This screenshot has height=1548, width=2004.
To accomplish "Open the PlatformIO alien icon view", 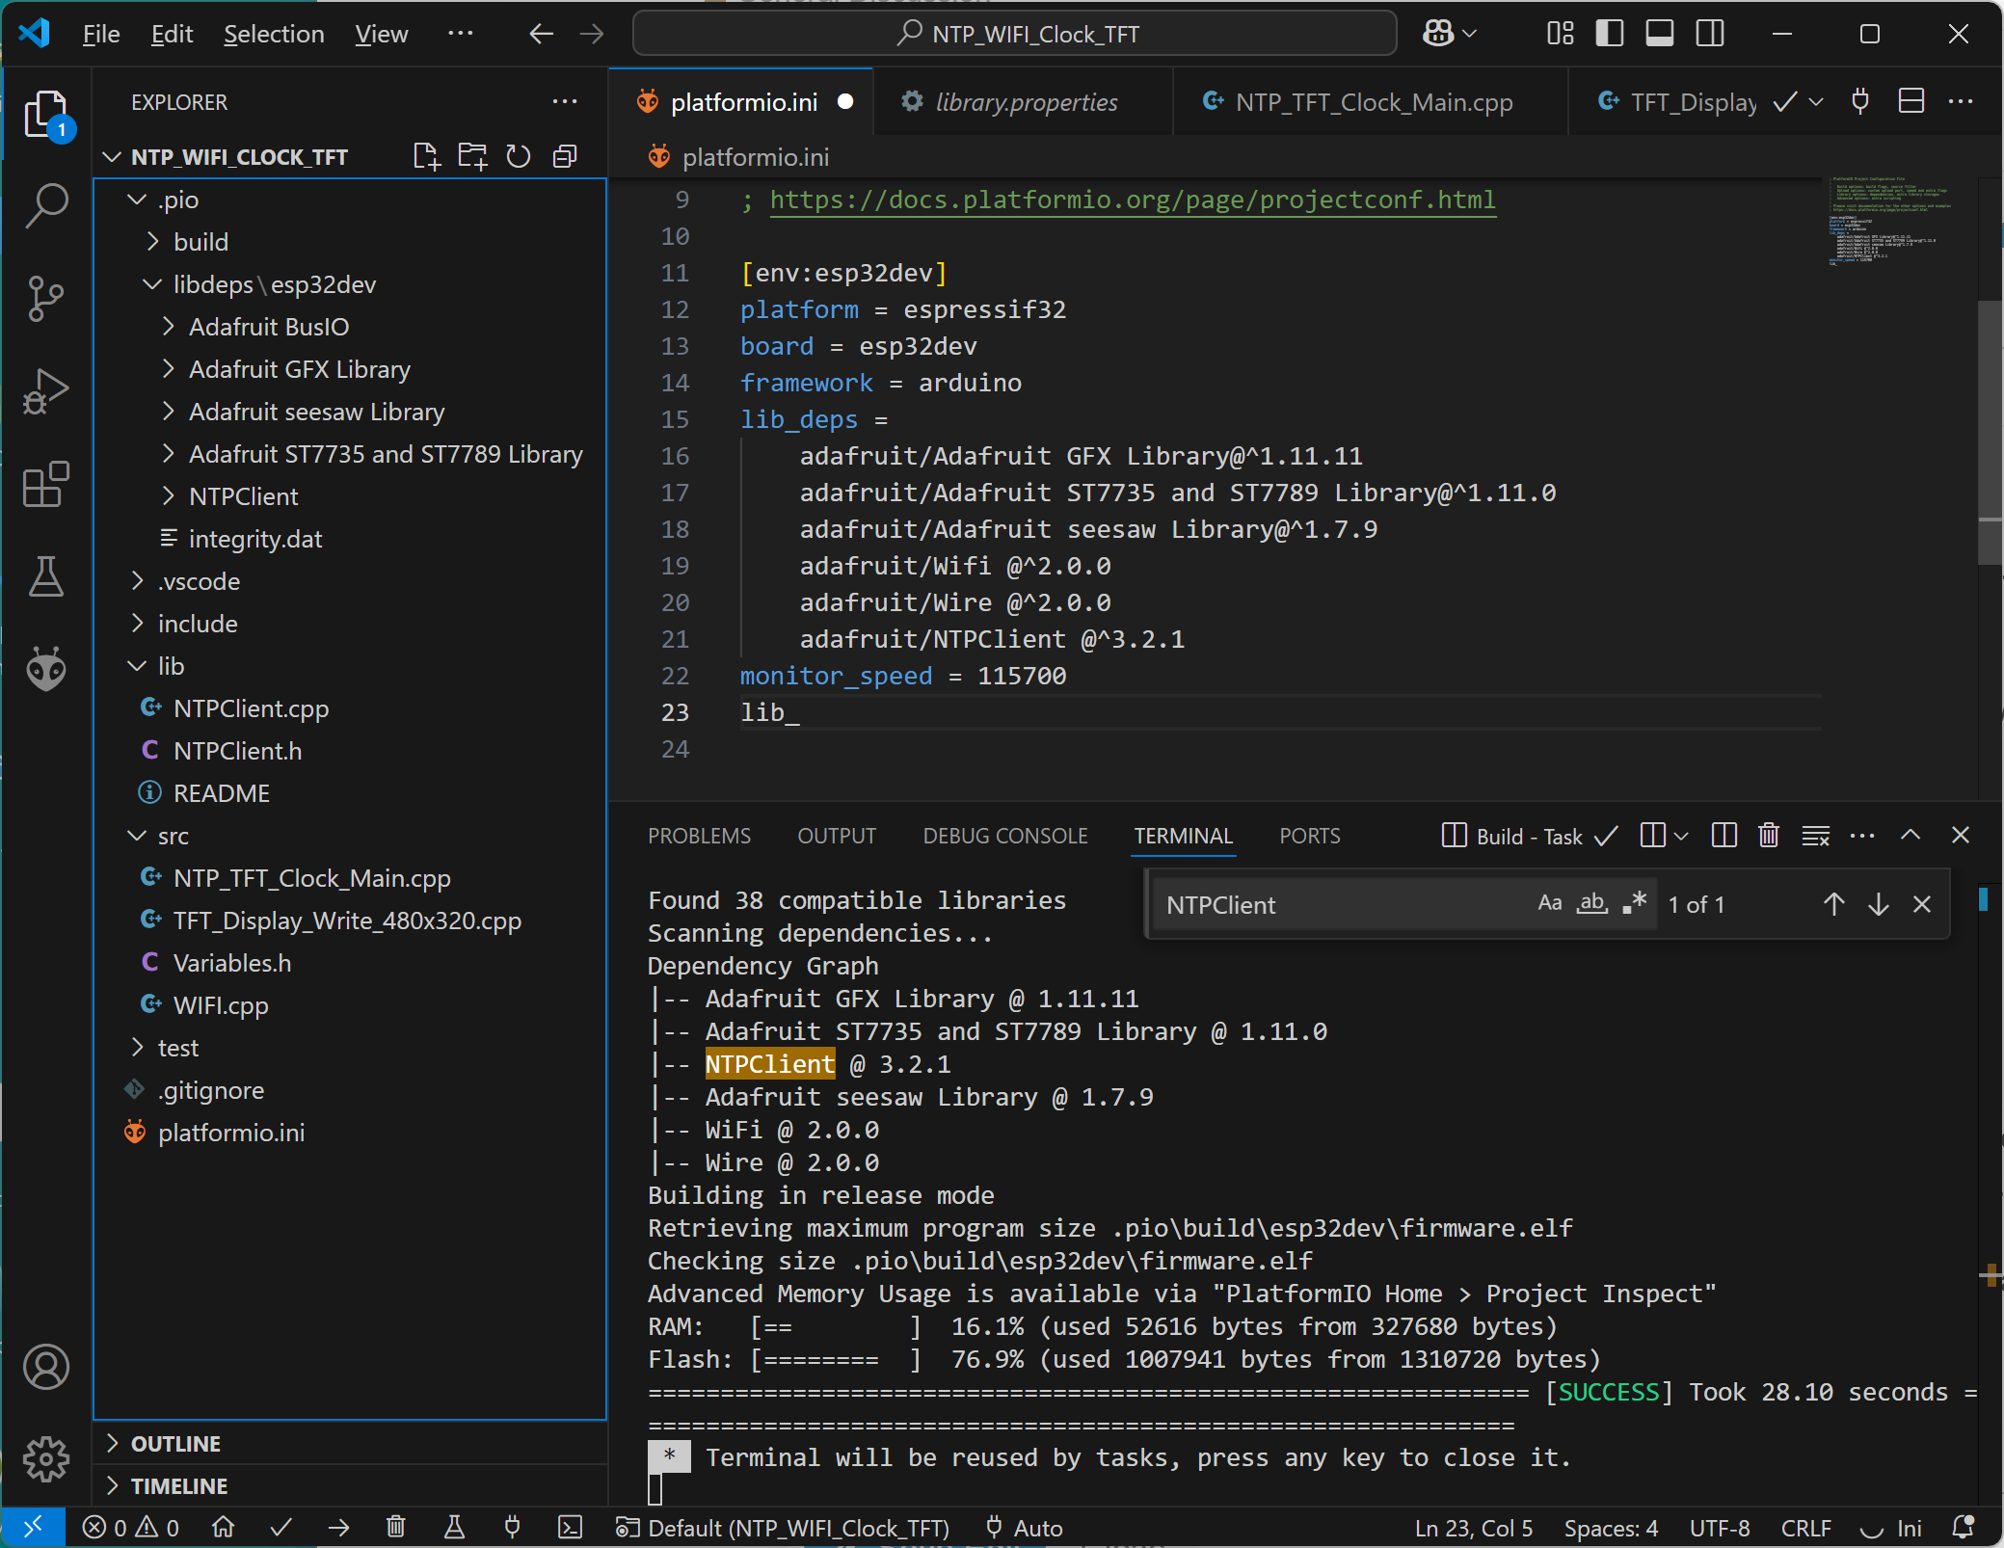I will [46, 669].
